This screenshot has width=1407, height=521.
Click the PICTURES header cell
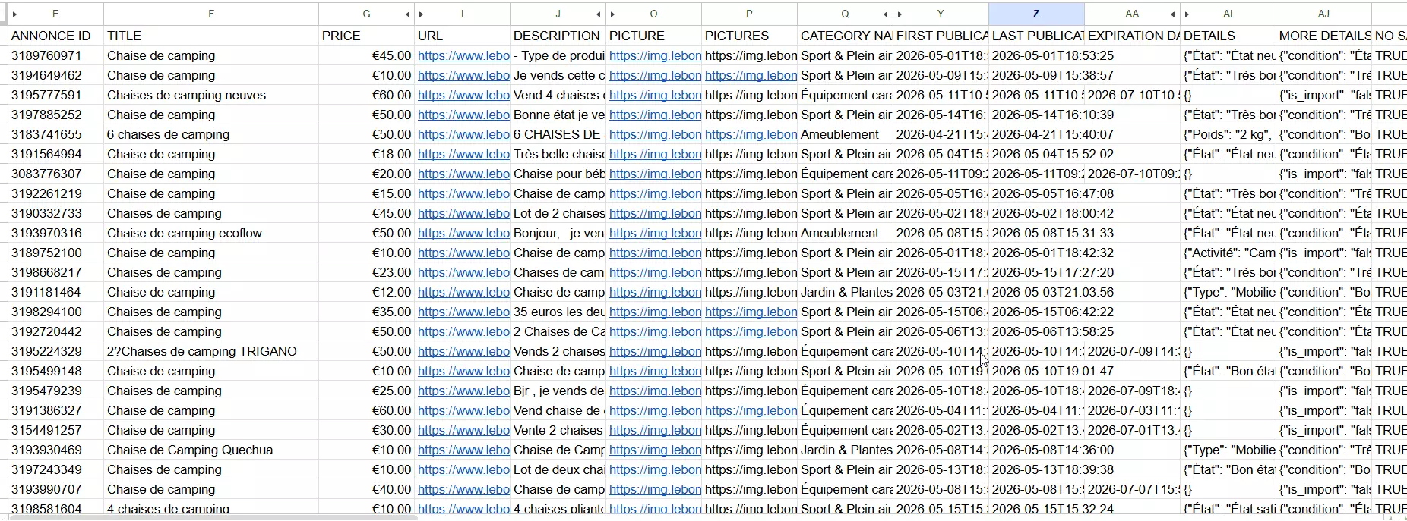749,36
